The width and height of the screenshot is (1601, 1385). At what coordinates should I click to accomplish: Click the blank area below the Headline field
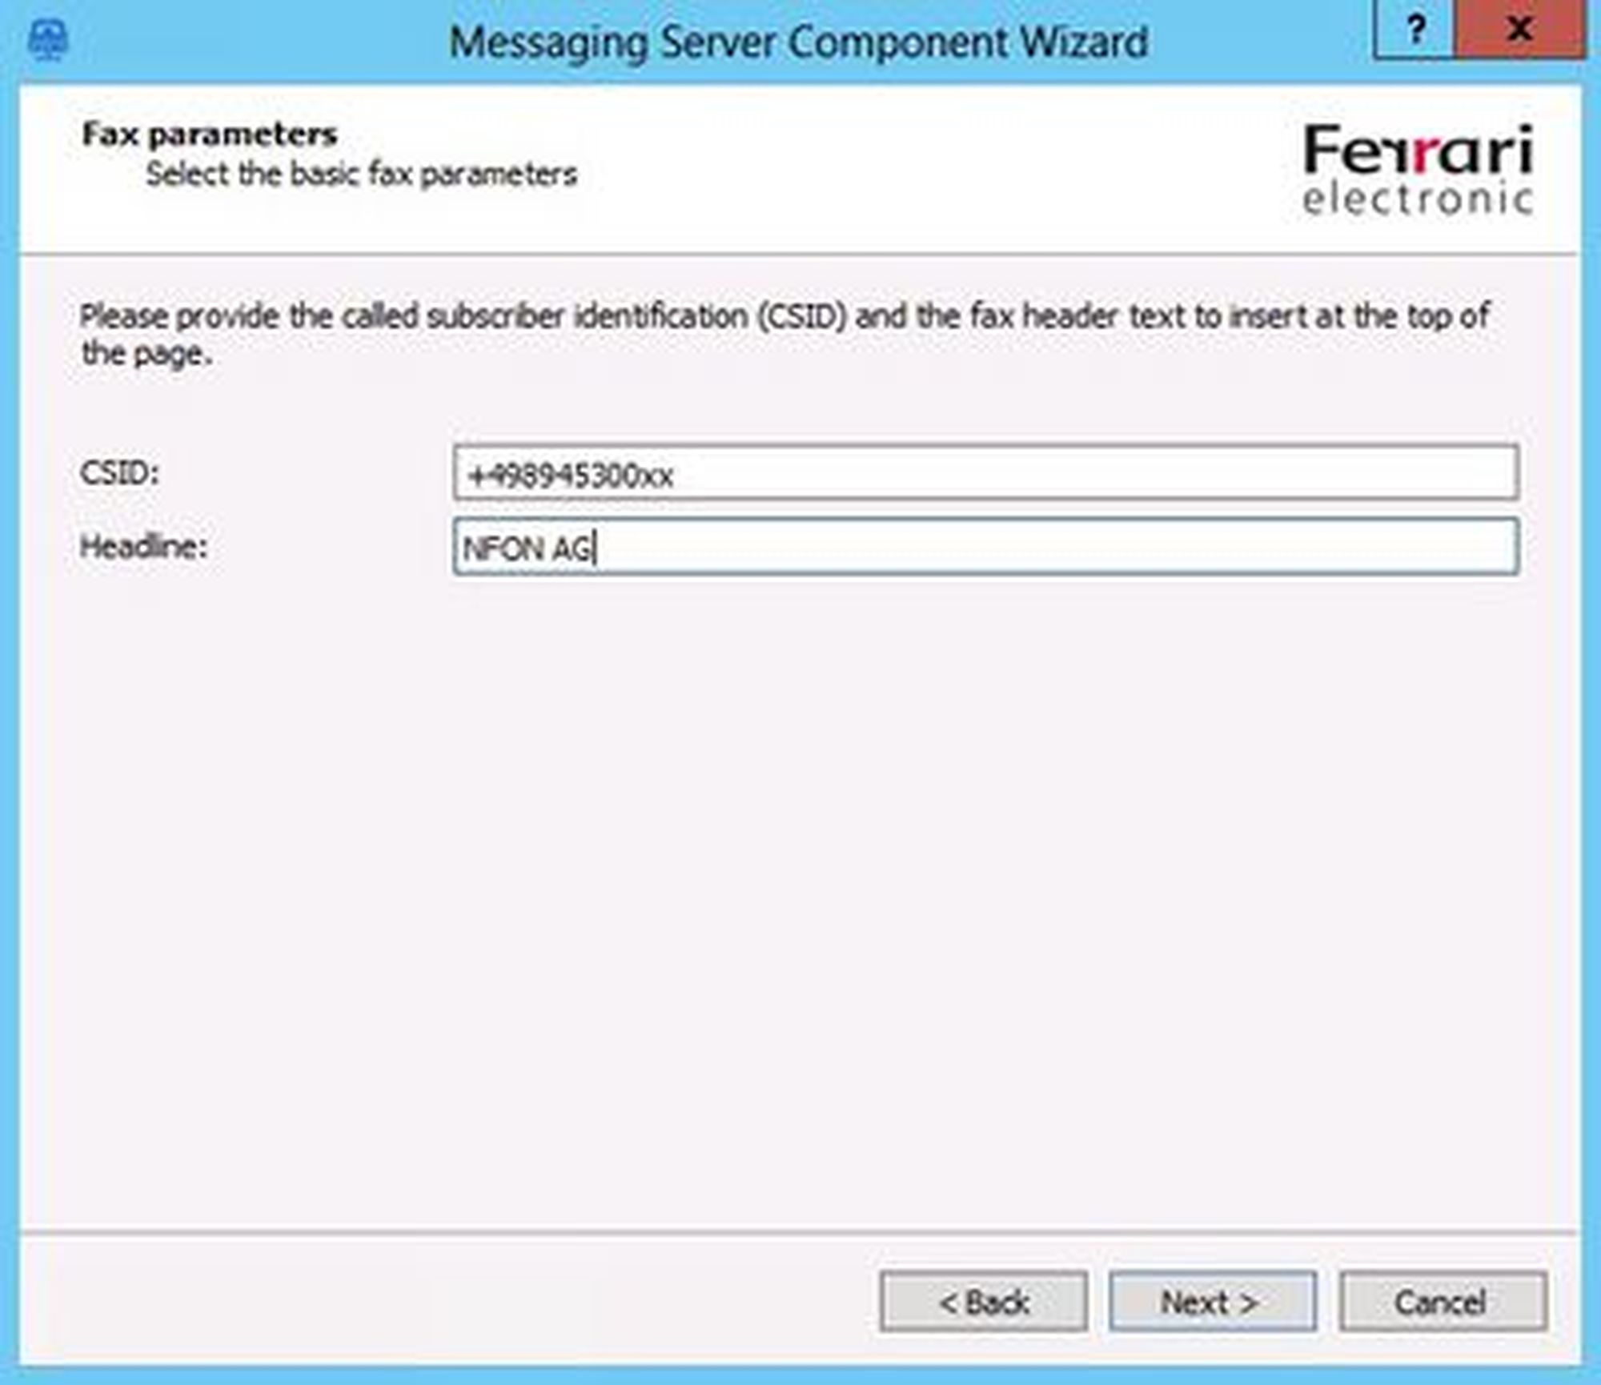tap(800, 881)
